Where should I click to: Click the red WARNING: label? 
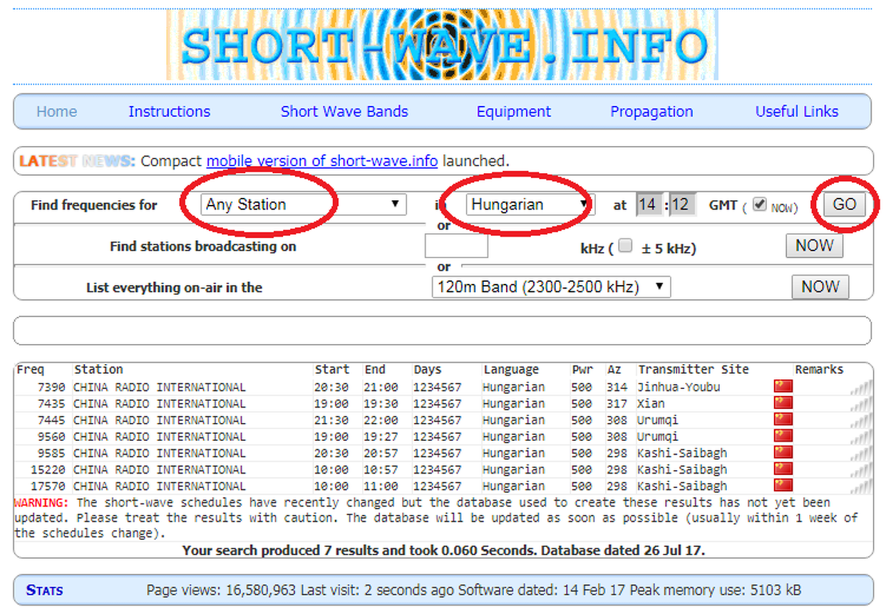click(x=42, y=503)
